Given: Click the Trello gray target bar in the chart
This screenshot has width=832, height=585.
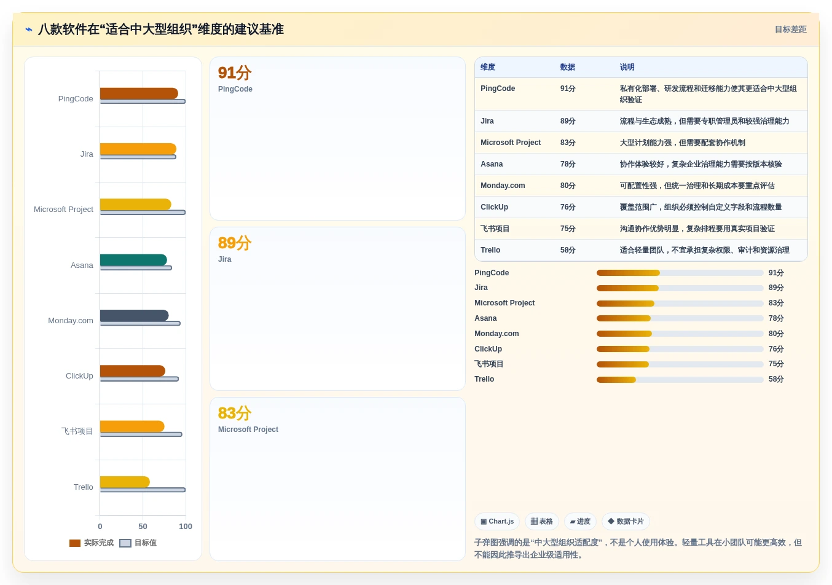Looking at the screenshot, I should tap(143, 490).
